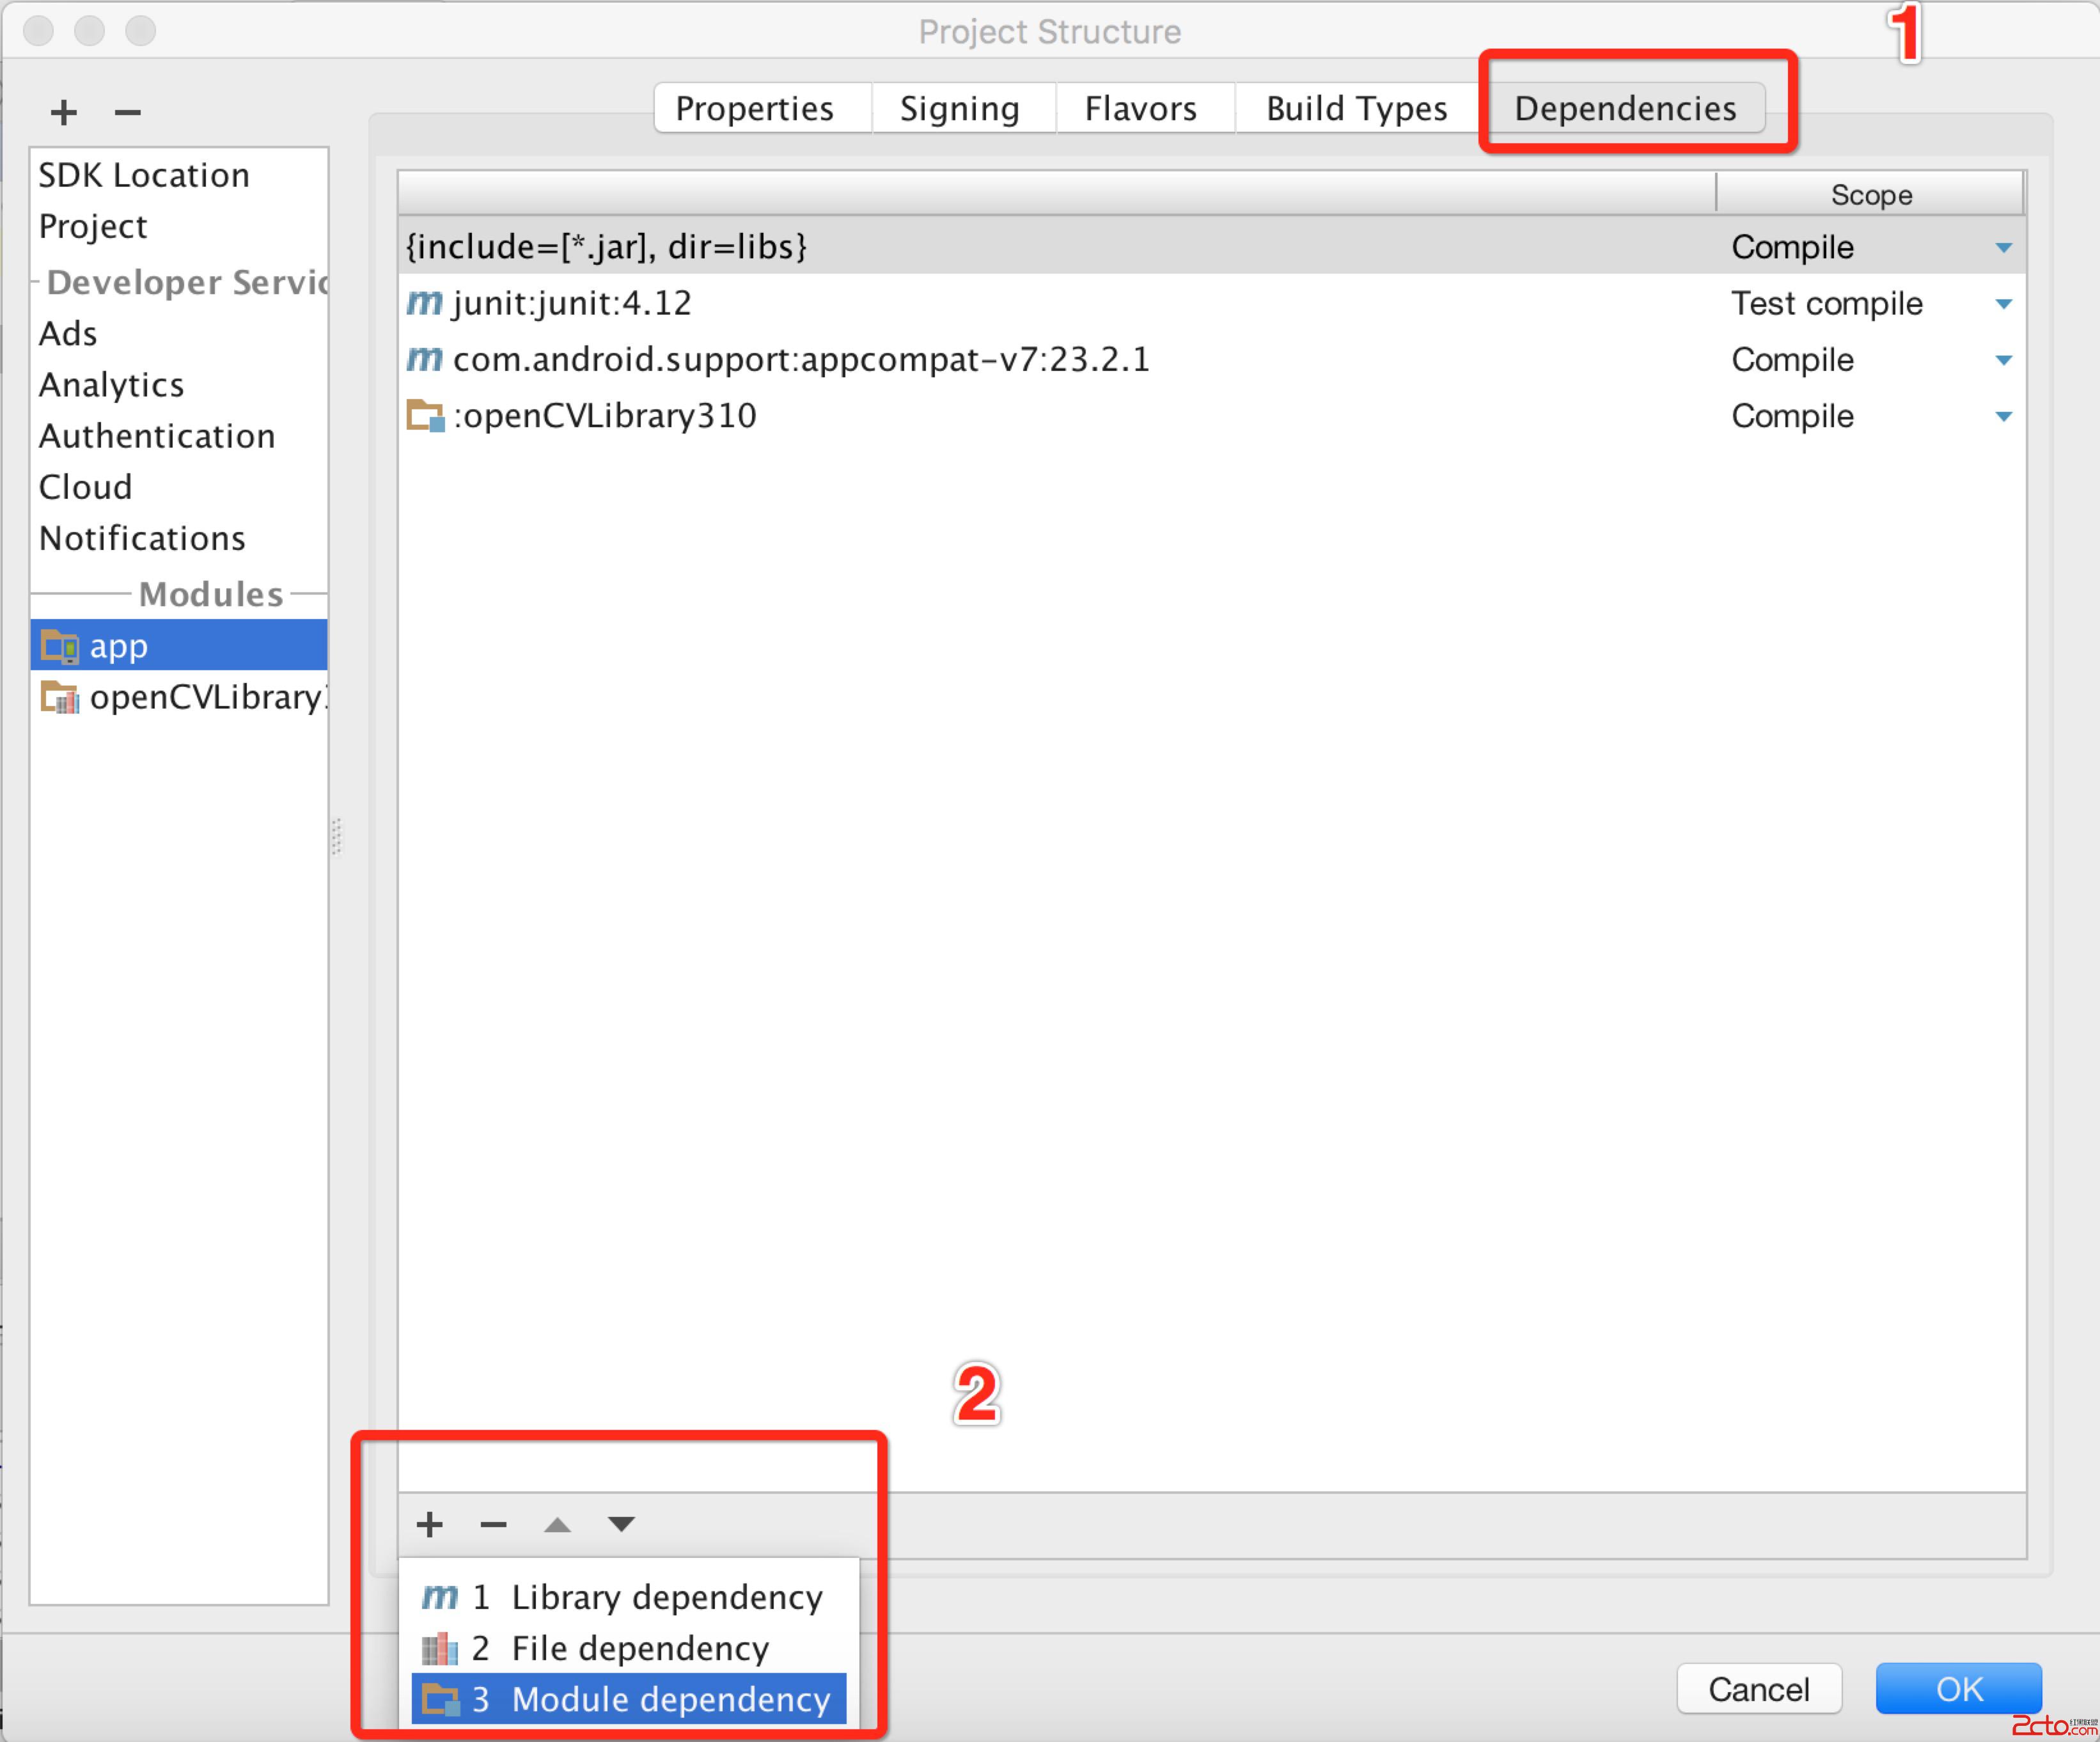The height and width of the screenshot is (1742, 2100).
Task: Click the add module plus icon in the sidebar
Action: pyautogui.click(x=64, y=112)
